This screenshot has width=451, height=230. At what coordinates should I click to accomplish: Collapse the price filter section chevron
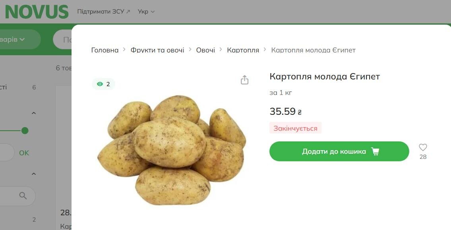pos(34,113)
